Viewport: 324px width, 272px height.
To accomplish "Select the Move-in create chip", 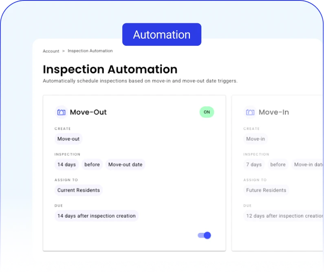I will click(x=256, y=139).
